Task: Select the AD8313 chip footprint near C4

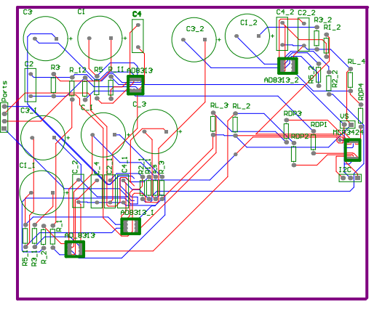Action: click(135, 85)
